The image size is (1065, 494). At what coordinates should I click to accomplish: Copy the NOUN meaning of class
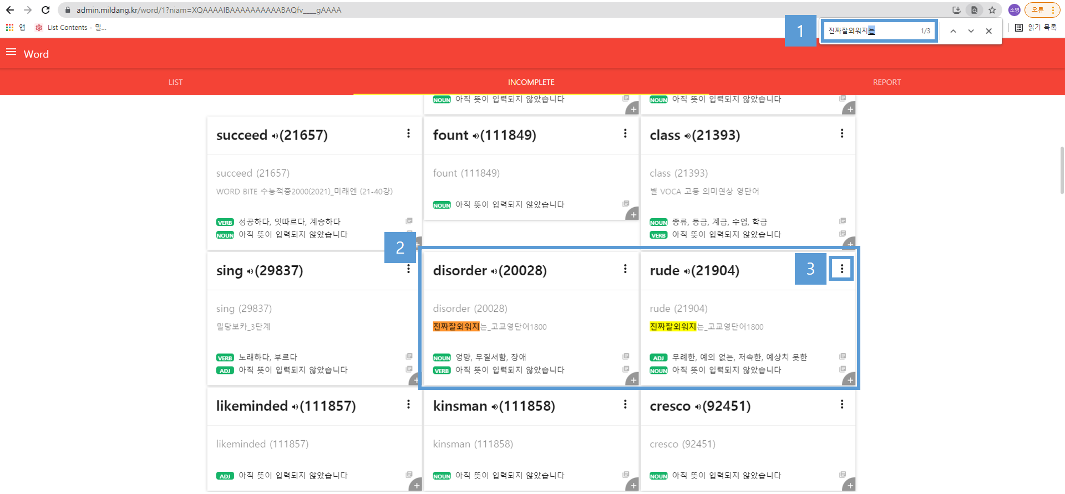[x=843, y=221]
